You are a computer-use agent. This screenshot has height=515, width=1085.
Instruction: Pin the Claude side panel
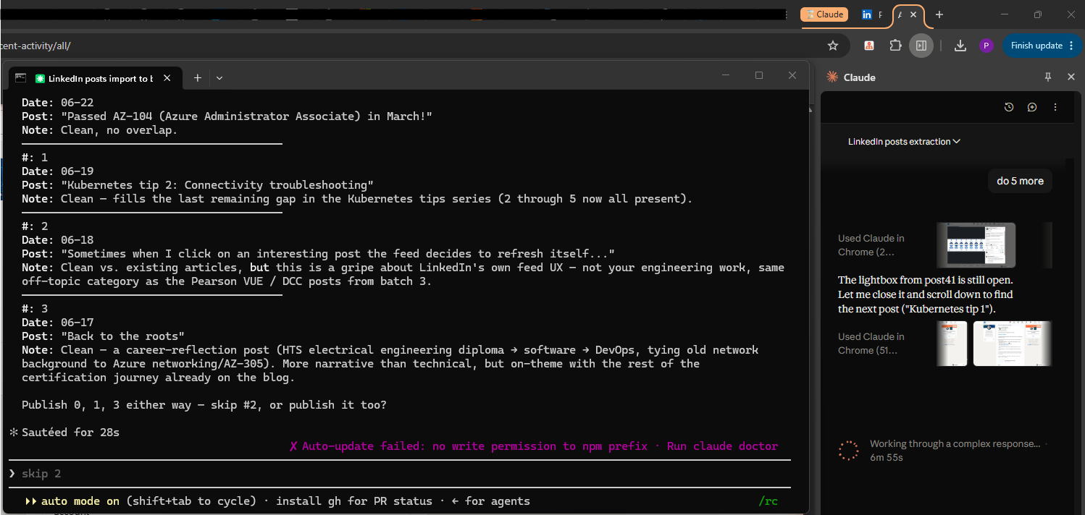pyautogui.click(x=1047, y=77)
